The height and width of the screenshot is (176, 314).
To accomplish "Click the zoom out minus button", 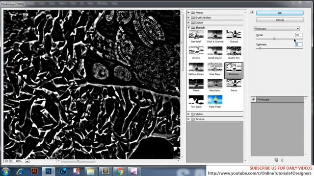I will (6, 161).
